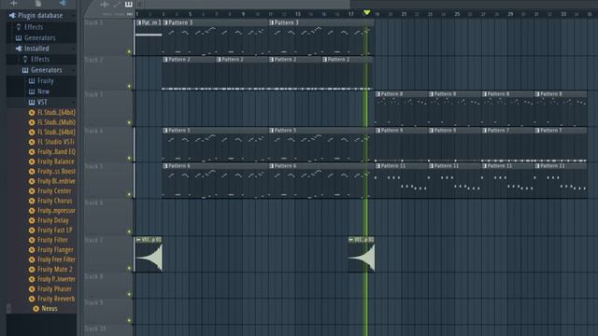This screenshot has width=598, height=336.
Task: Select the Fruity Band EQ plugin entry
Action: coord(56,151)
